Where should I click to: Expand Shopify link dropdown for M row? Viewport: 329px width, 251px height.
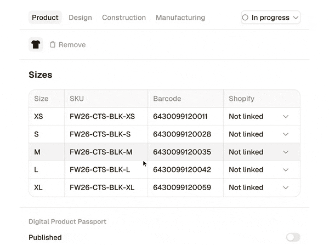pos(286,152)
